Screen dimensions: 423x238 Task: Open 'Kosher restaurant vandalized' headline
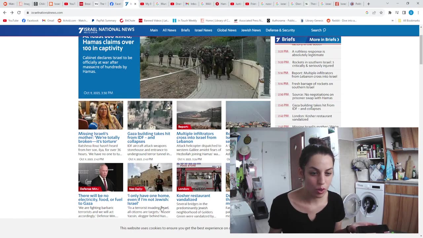click(x=193, y=198)
